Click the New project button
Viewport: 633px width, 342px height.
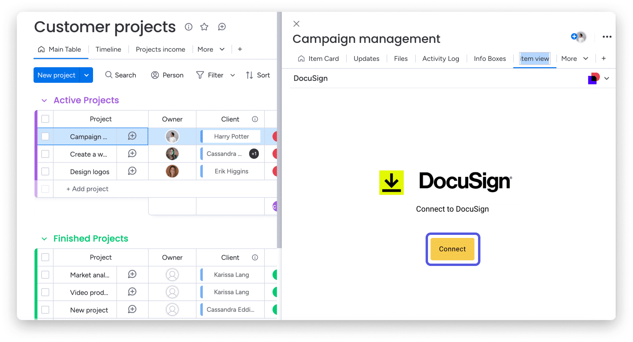56,75
